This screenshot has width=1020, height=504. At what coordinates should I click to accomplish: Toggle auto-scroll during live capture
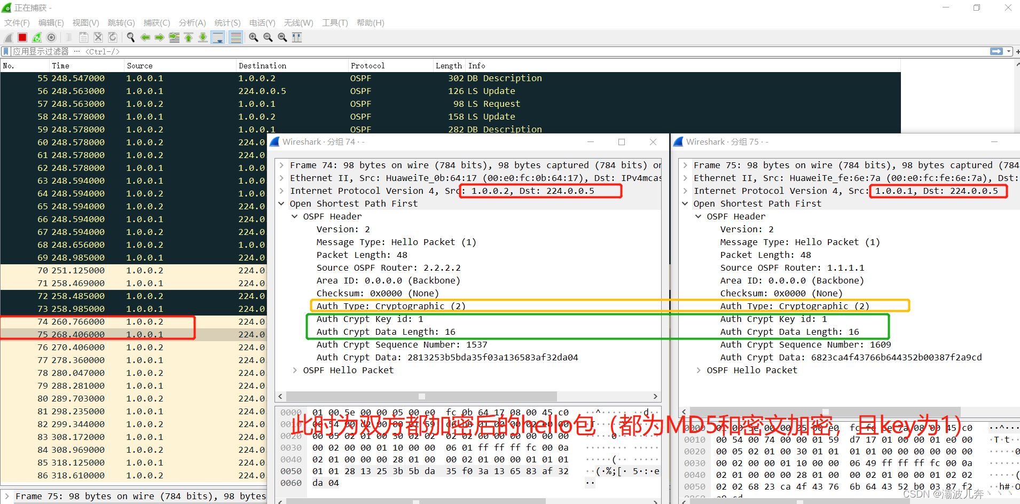(218, 37)
